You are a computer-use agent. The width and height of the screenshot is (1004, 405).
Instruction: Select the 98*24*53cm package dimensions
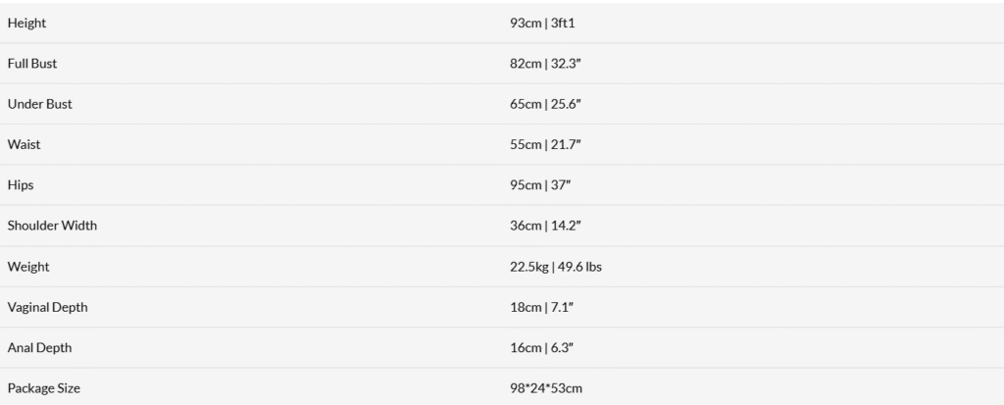(546, 388)
